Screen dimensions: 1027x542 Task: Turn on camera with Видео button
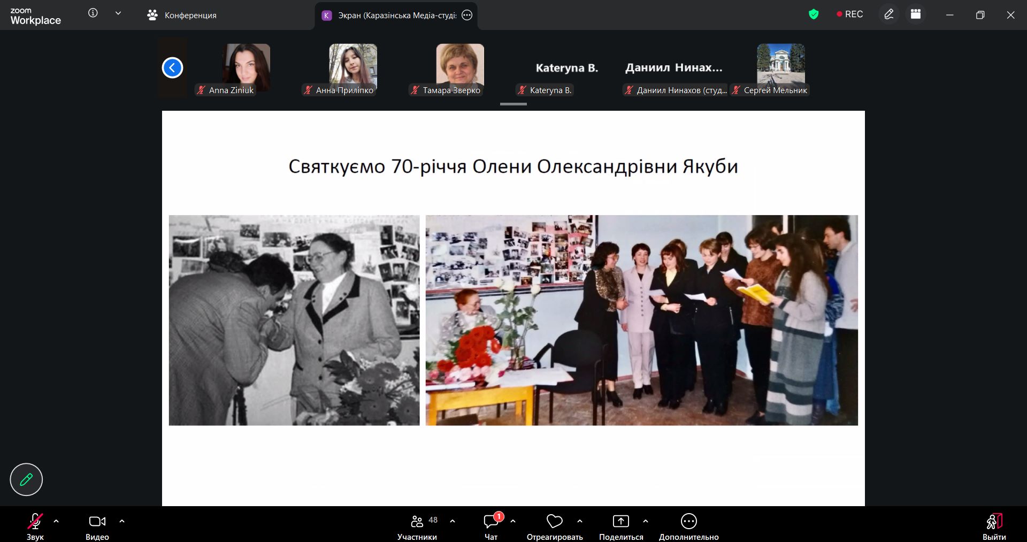pyautogui.click(x=97, y=526)
